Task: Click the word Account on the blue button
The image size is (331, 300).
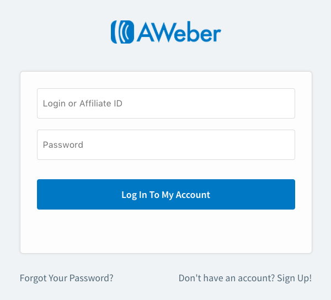Action: click(x=193, y=195)
